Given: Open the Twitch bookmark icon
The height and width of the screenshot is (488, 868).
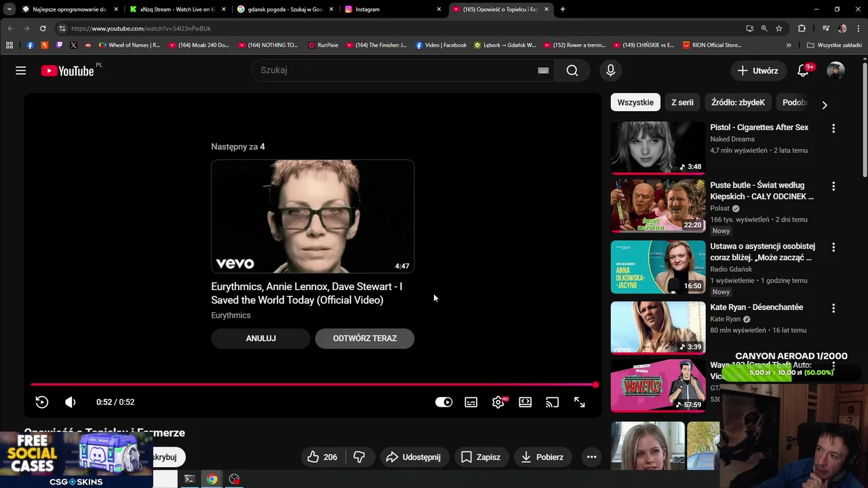Looking at the screenshot, I should (x=59, y=45).
